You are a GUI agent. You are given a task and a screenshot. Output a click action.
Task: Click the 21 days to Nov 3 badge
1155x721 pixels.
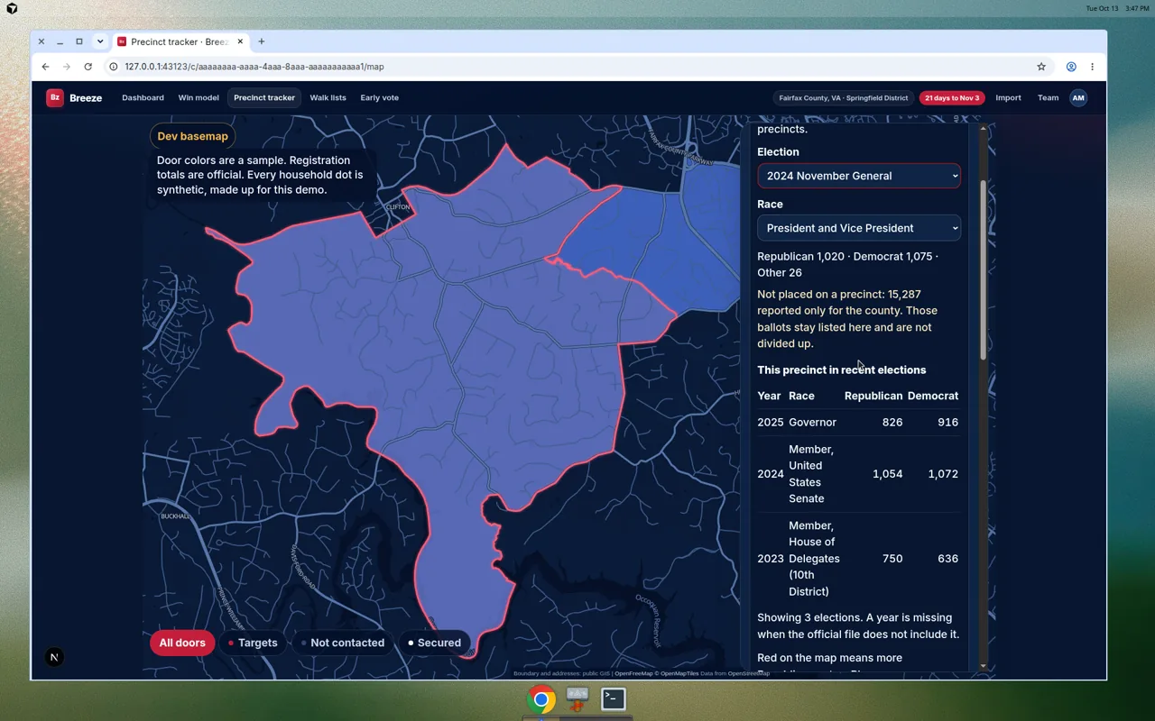click(951, 97)
